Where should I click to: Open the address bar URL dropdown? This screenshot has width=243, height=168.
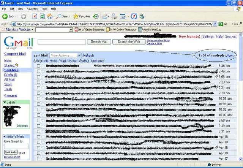coord(215,24)
